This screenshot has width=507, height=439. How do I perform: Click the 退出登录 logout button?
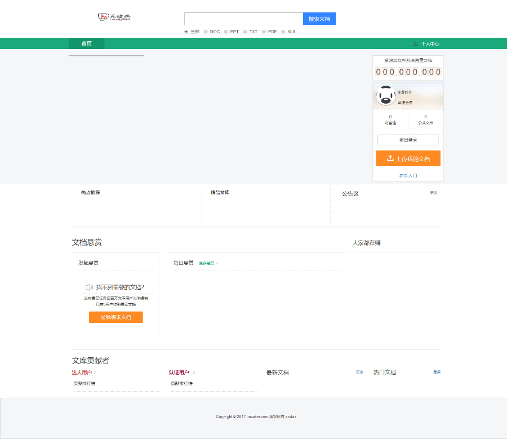click(408, 140)
